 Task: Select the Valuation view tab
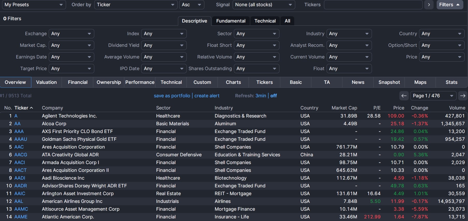[x=46, y=82]
